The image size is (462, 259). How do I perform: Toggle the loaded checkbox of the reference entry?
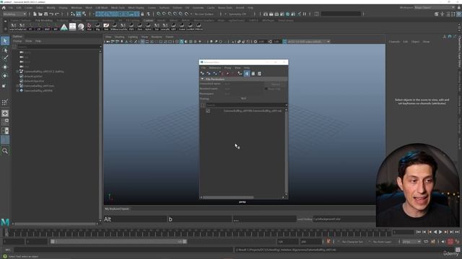(x=208, y=111)
